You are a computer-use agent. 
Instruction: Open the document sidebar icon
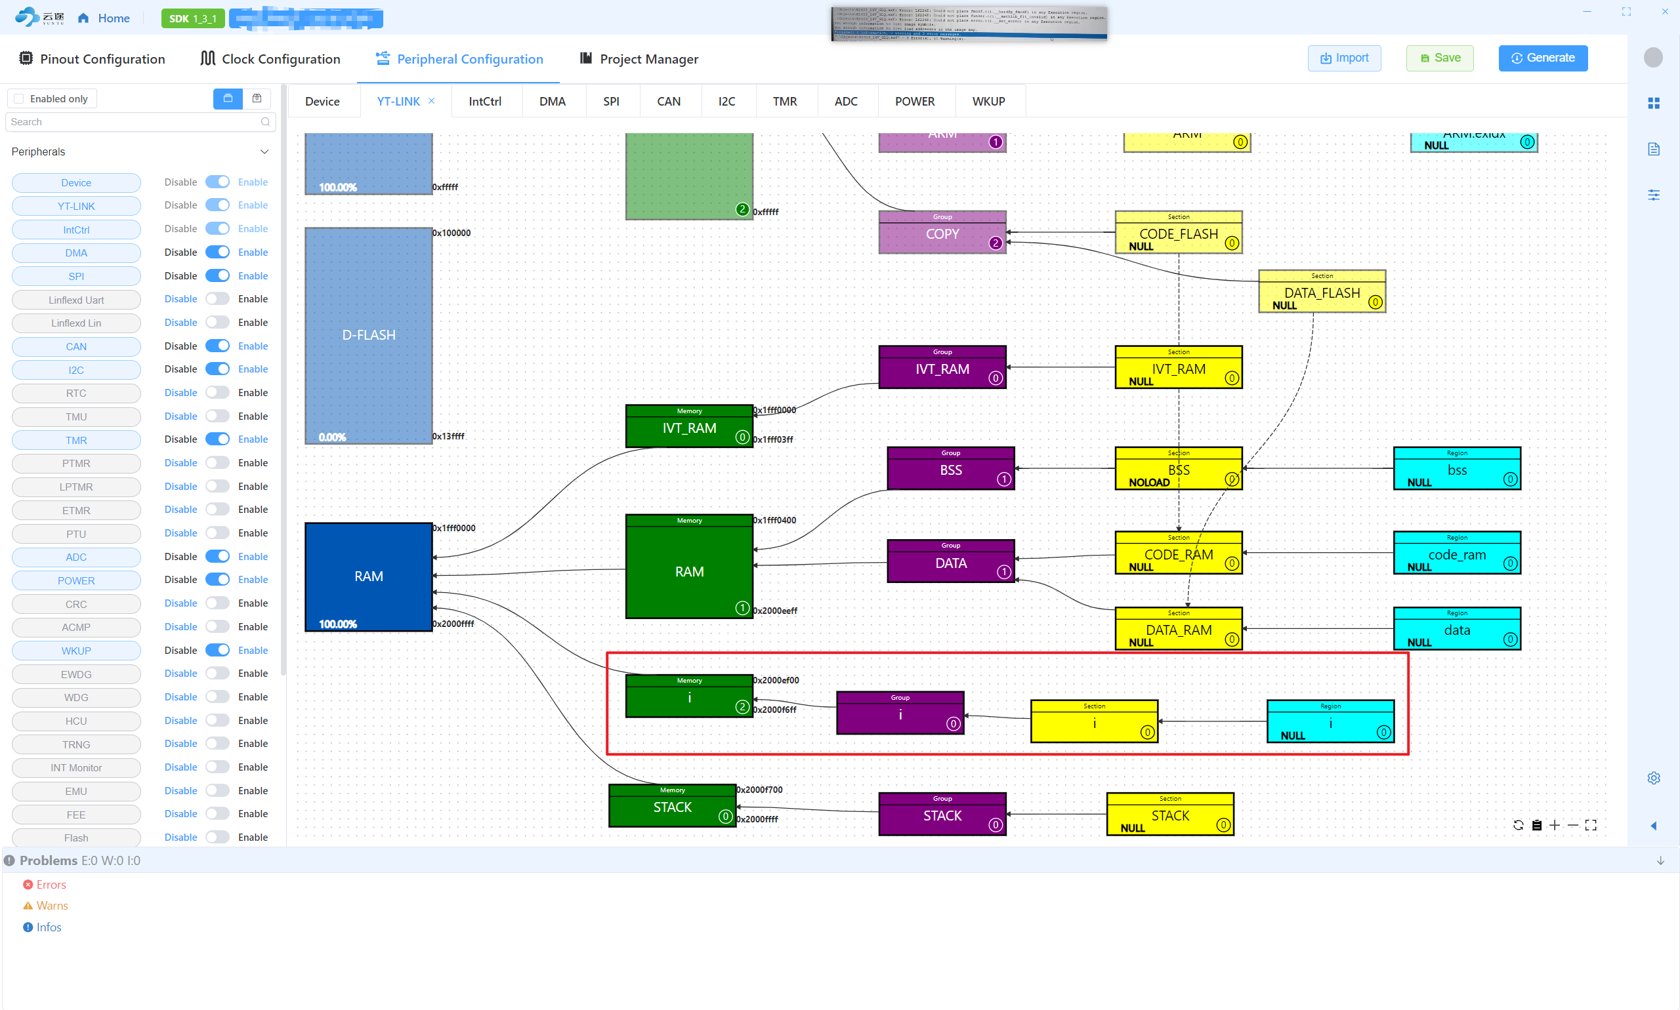pos(1654,149)
